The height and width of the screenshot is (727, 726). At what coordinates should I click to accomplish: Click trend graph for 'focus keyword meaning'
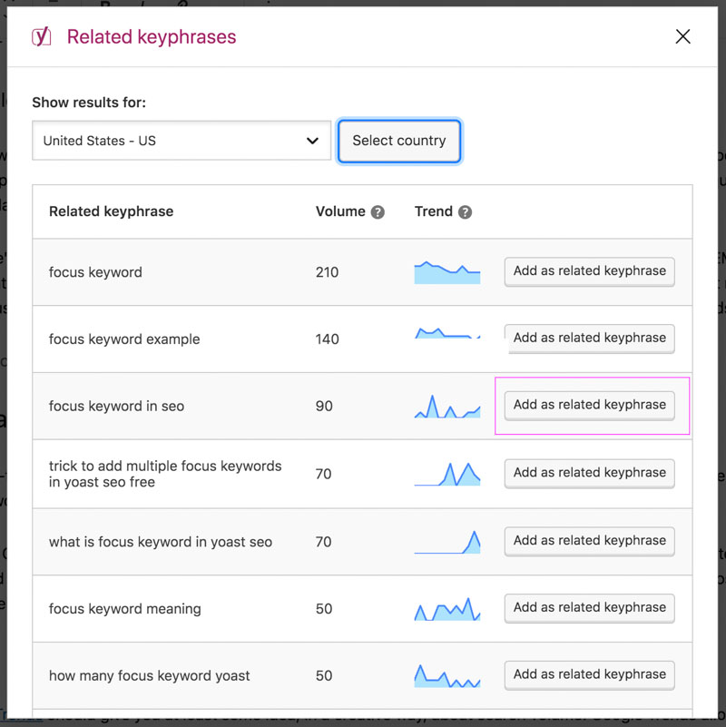[447, 609]
